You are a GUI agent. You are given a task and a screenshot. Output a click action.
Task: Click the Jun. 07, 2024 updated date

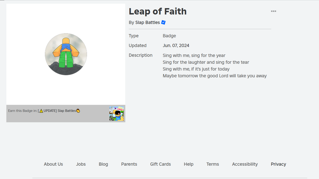[176, 45]
